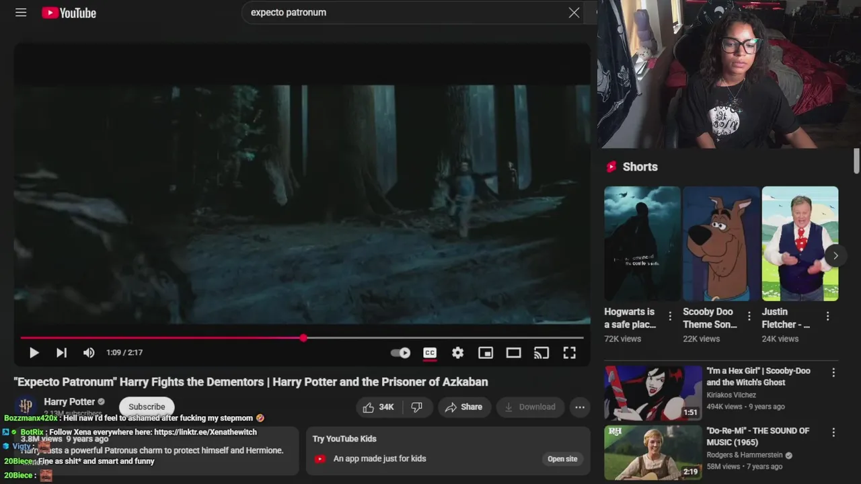Click the 'Shorts' section heading text
This screenshot has height=484, width=861.
[x=640, y=167]
